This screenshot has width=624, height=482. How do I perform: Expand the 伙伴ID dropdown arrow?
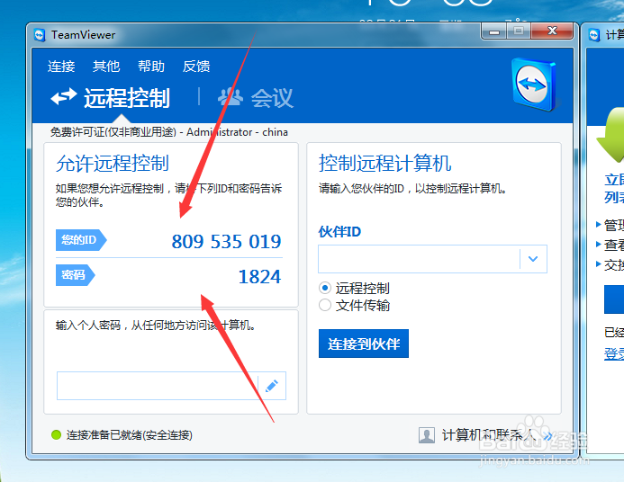[x=533, y=259]
